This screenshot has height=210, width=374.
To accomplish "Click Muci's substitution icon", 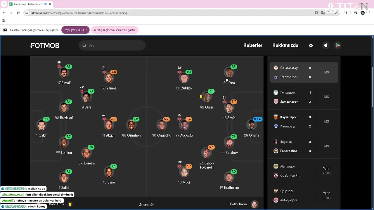I will tap(179, 166).
